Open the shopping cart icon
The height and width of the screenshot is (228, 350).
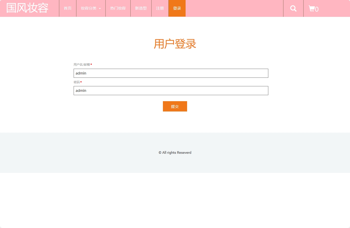point(312,8)
